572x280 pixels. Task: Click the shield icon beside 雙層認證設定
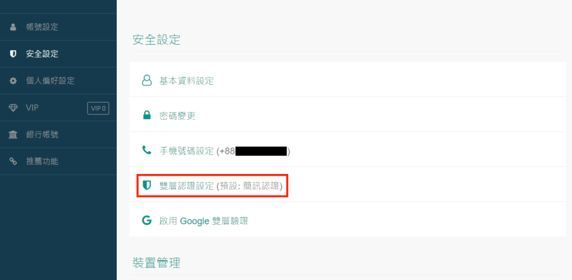click(x=147, y=185)
